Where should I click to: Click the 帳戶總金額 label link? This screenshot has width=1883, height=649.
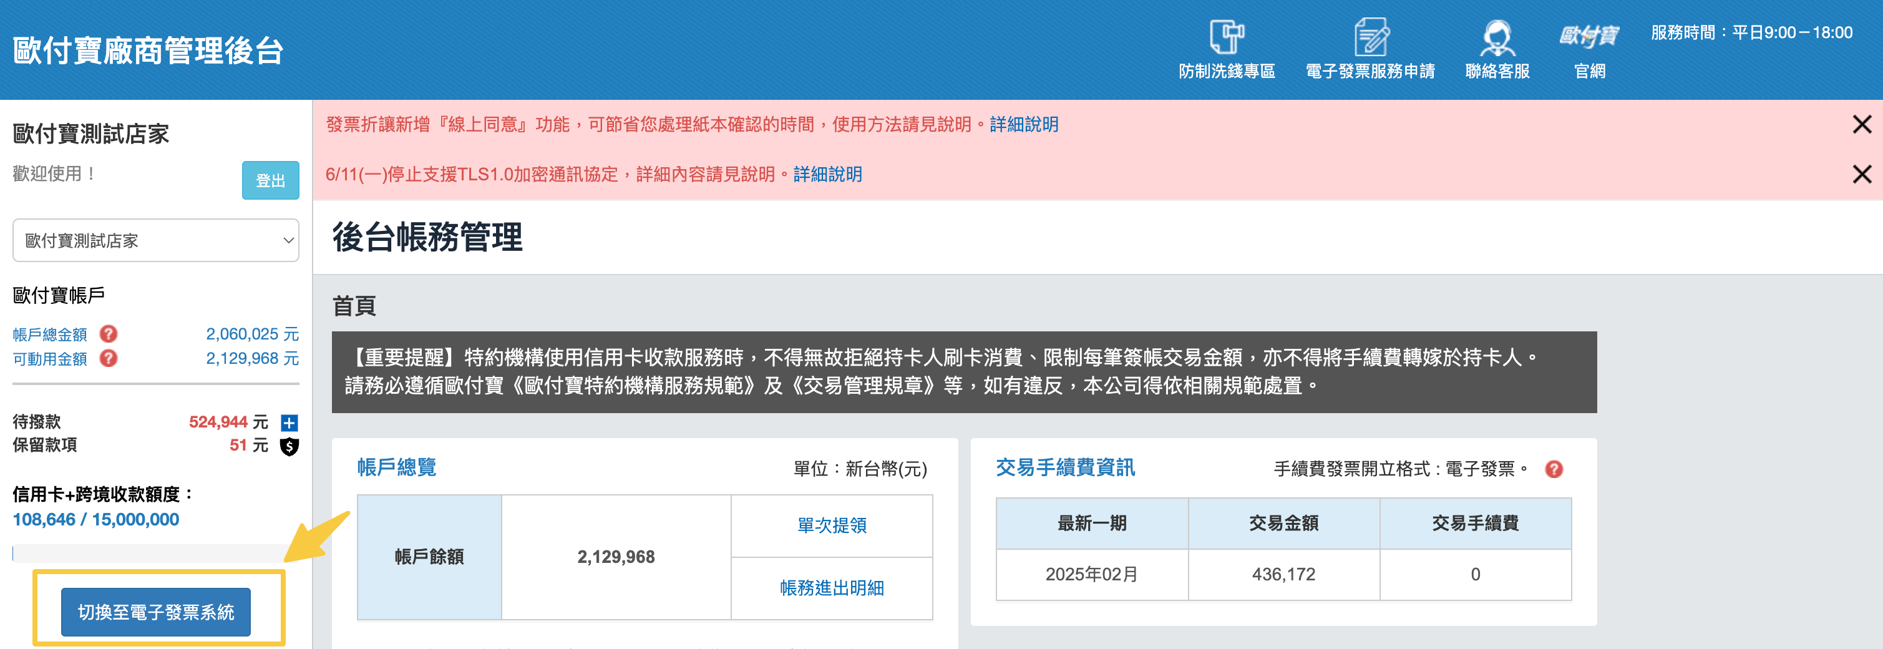click(50, 334)
